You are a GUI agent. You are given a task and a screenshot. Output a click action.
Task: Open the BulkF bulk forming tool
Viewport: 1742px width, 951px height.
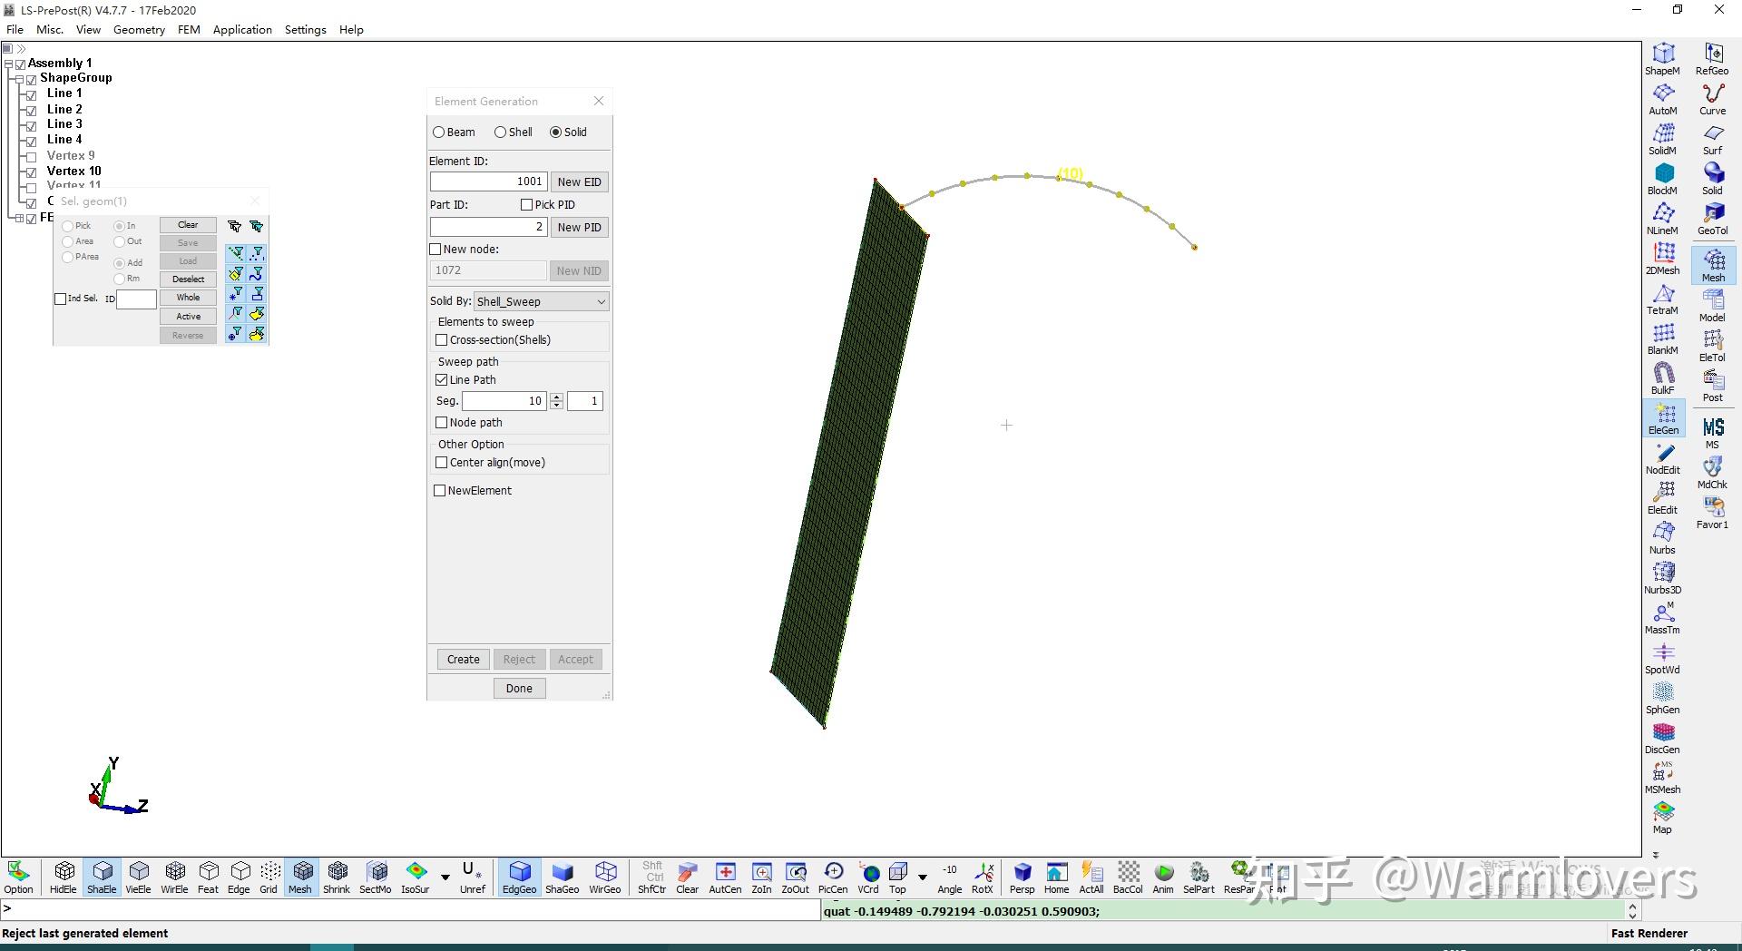point(1662,378)
